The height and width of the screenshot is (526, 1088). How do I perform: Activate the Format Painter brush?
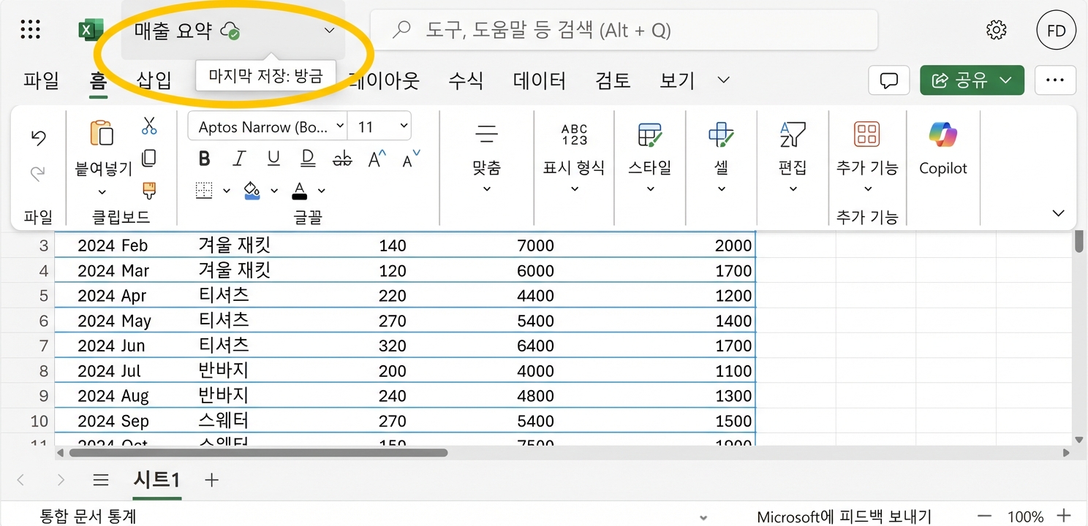coord(149,191)
